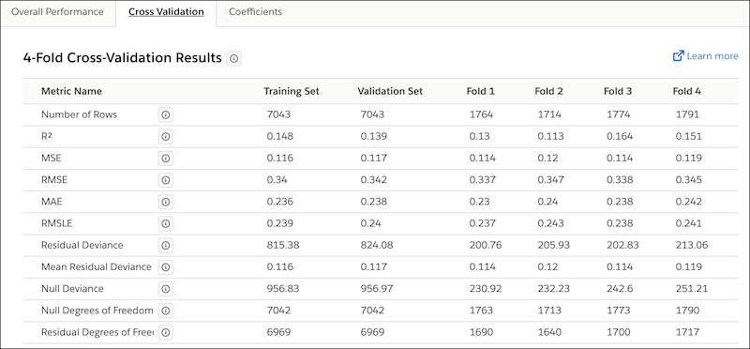Click the external link icon beside Learn more
Screen dimensions: 750x349
pos(678,56)
